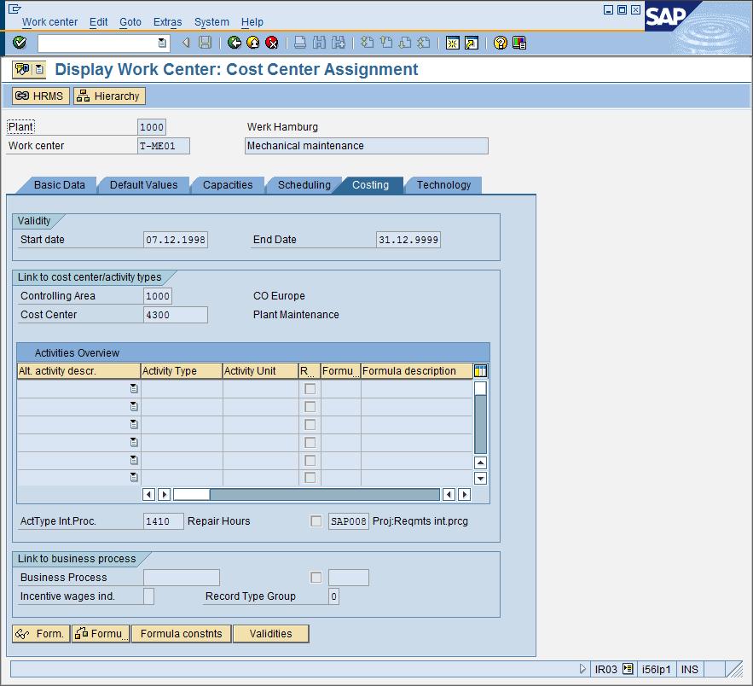Click the Cost Center field showing 4300
The width and height of the screenshot is (753, 686).
[176, 315]
